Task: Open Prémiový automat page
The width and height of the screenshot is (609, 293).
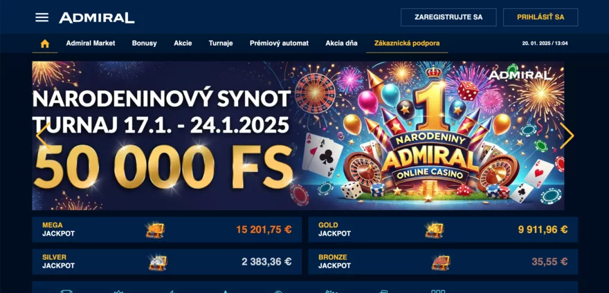Action: pyautogui.click(x=279, y=44)
